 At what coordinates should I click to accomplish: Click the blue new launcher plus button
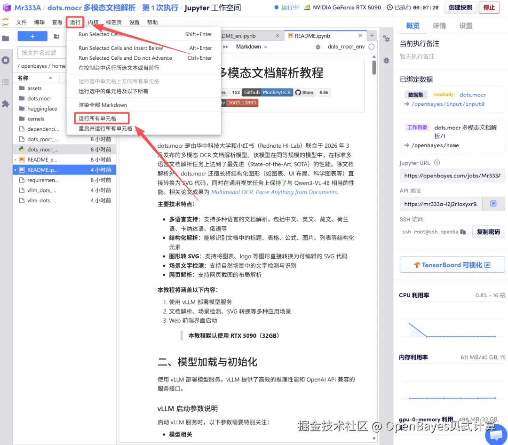32,36
